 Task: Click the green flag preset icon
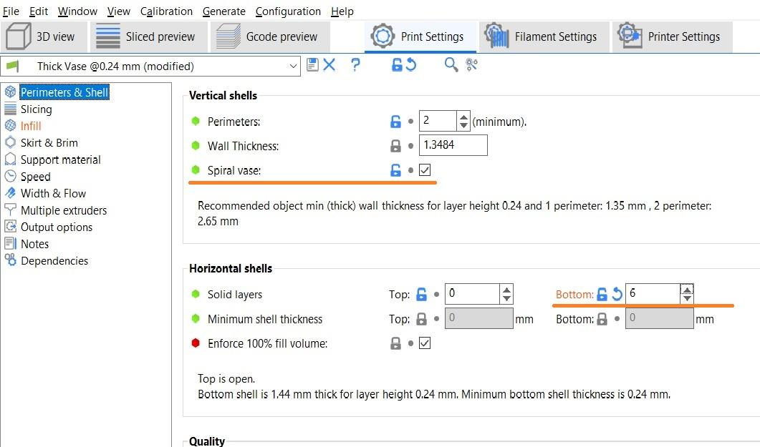click(x=13, y=66)
